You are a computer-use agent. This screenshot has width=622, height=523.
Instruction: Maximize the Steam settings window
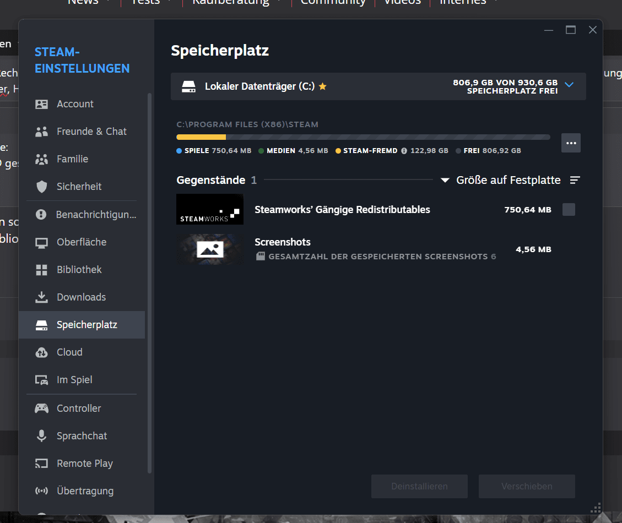click(570, 30)
